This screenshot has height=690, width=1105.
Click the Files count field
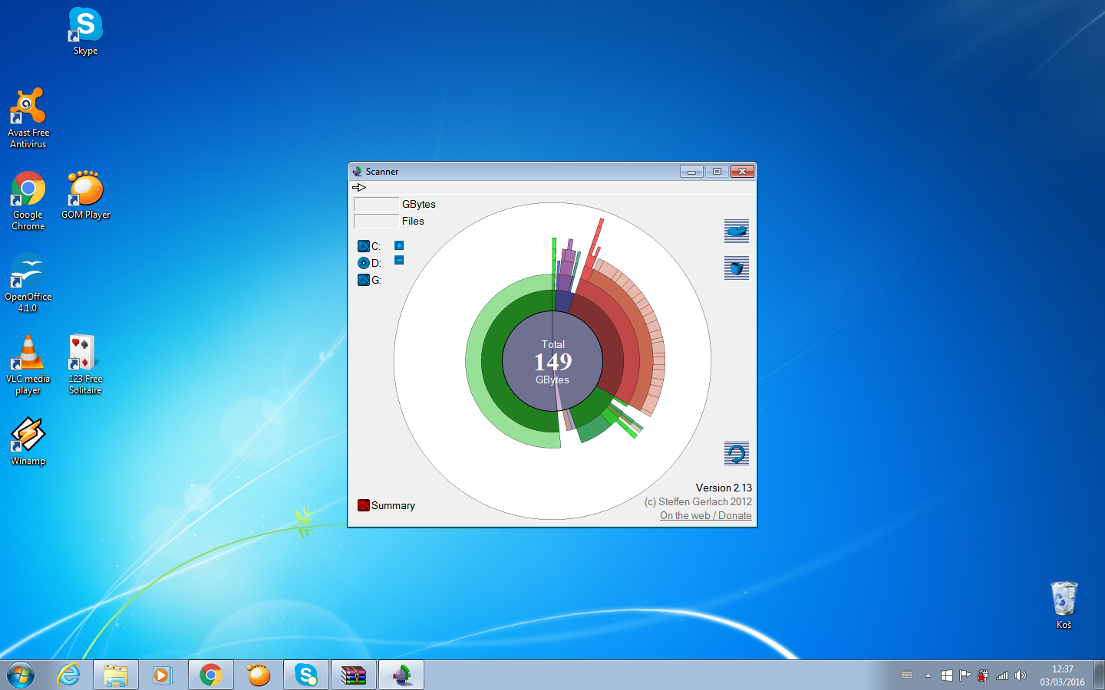376,222
